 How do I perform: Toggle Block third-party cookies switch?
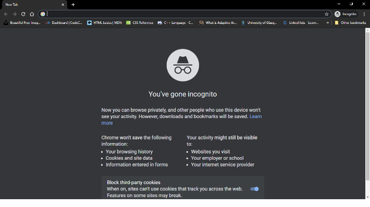pos(254,189)
